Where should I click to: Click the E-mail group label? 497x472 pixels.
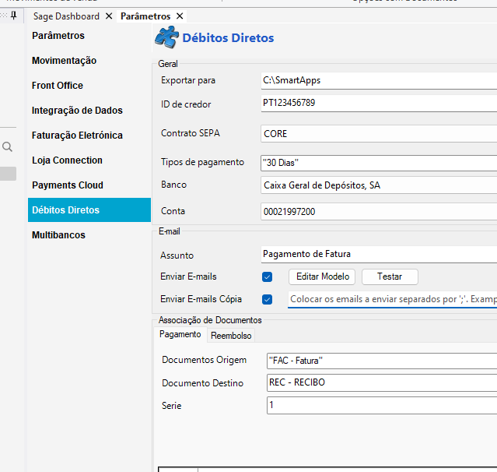pos(170,231)
